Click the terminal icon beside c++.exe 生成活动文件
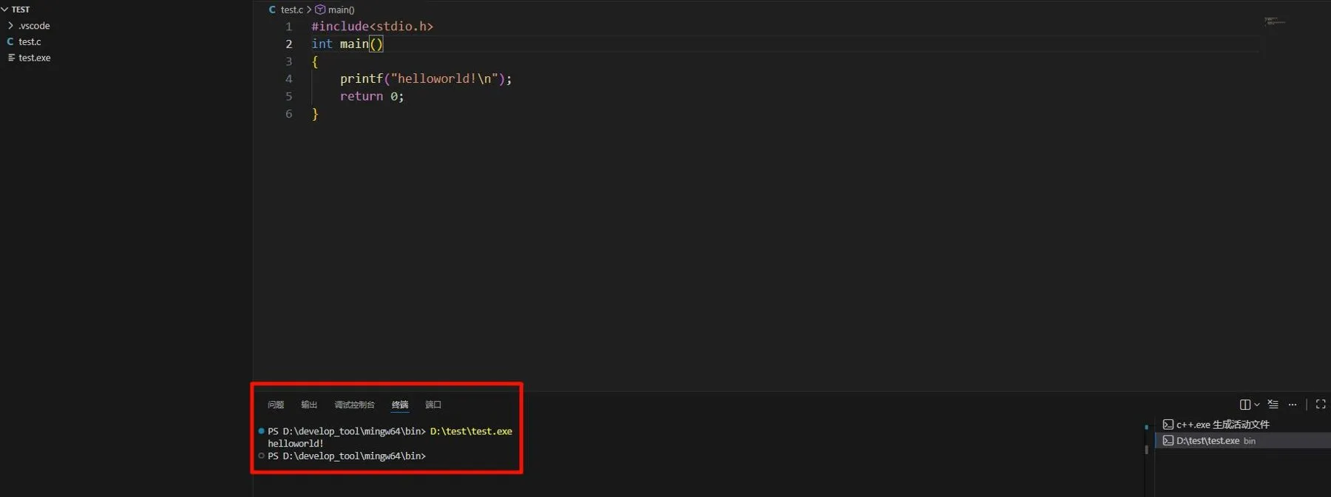The width and height of the screenshot is (1331, 497). click(x=1168, y=425)
